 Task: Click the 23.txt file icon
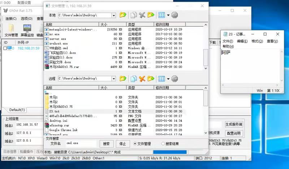pyautogui.click(x=47, y=111)
